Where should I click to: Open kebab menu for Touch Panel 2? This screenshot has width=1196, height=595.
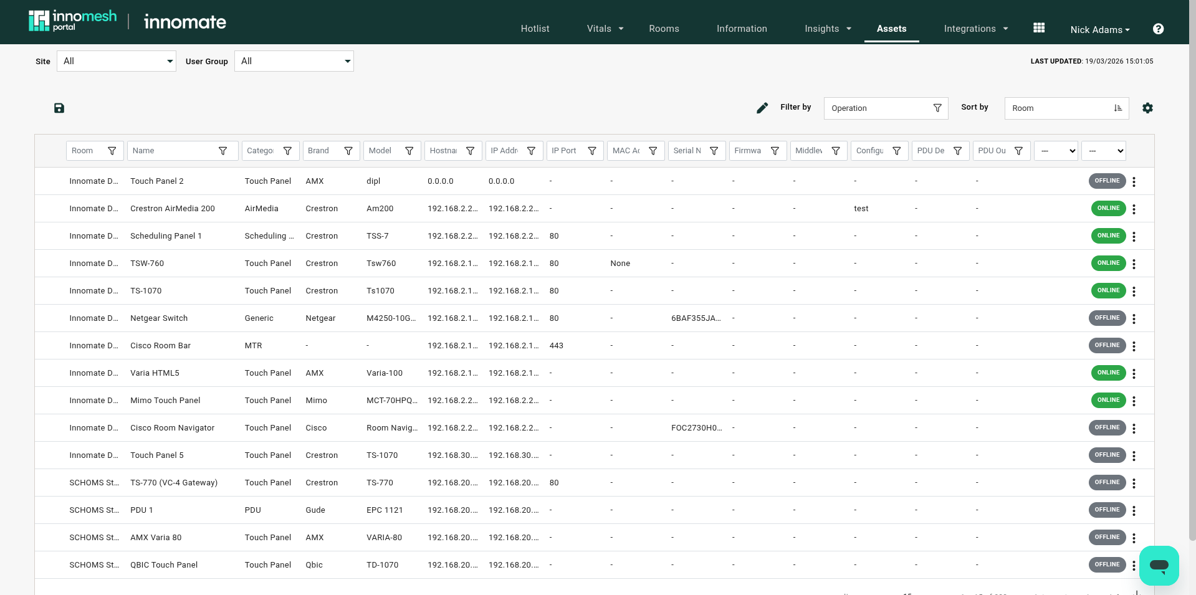pyautogui.click(x=1134, y=182)
